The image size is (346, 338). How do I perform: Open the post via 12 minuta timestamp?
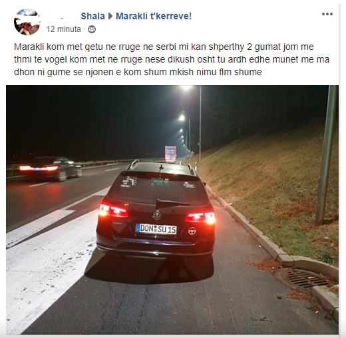(x=63, y=29)
